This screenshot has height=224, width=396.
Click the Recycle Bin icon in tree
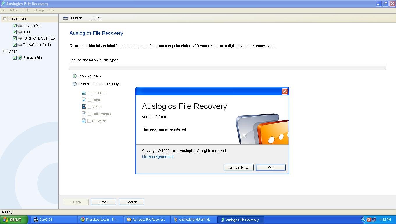[20, 58]
